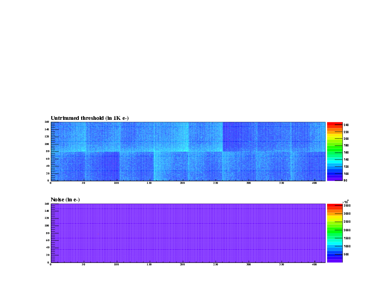Click y-axis label 160 on threshold plot

(47, 122)
